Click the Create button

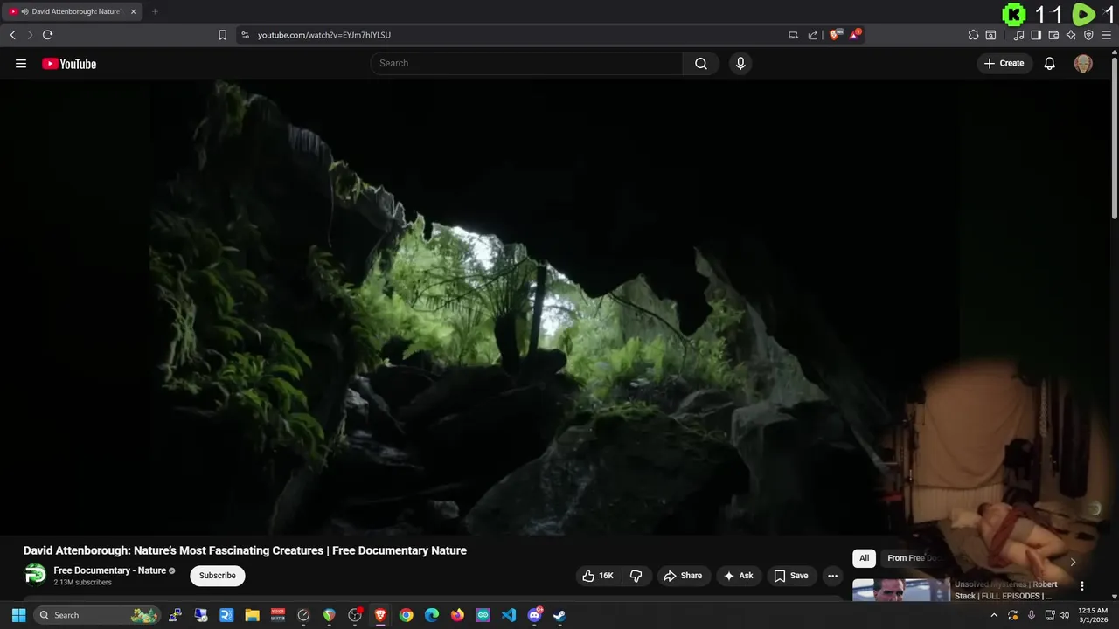pos(1004,63)
